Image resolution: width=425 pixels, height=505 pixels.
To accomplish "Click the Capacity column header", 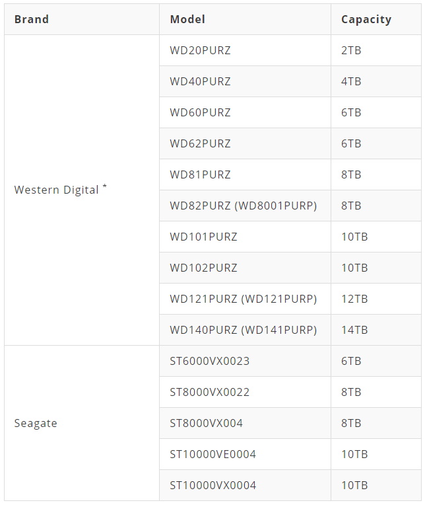I will coord(376,19).
